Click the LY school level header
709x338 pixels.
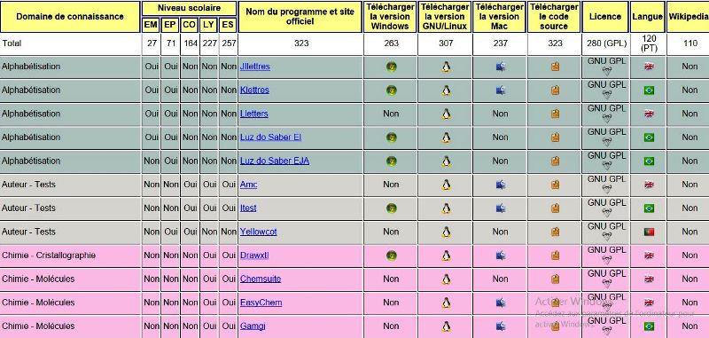[x=208, y=25]
